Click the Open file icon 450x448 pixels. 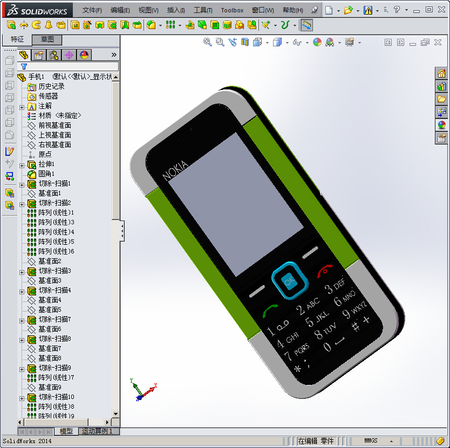(348, 11)
